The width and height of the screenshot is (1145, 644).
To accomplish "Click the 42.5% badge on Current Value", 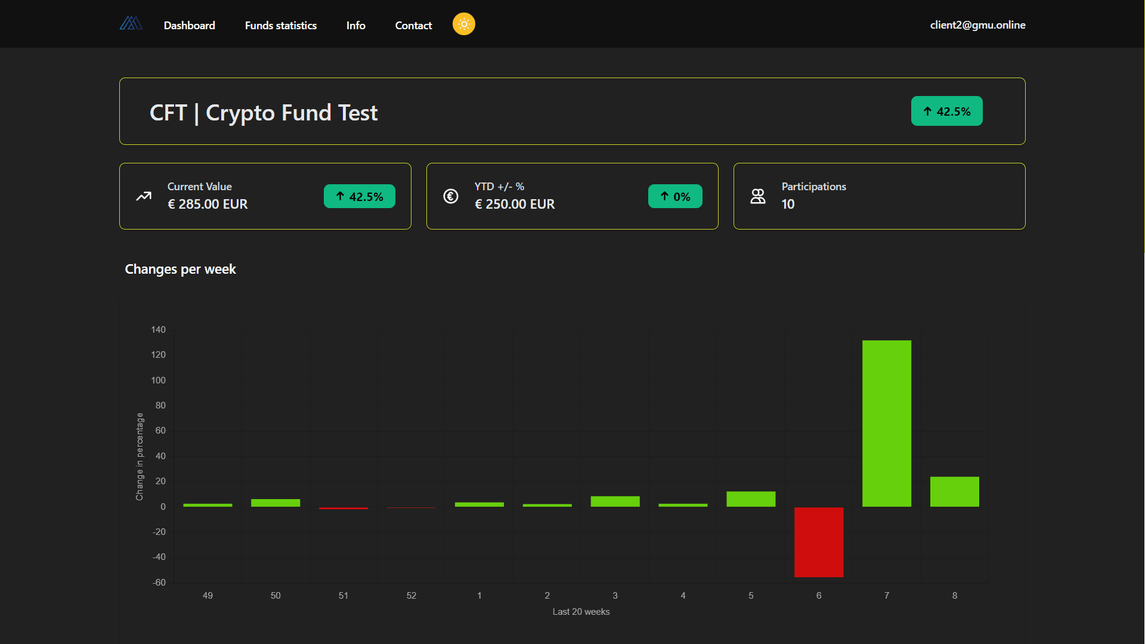I will [x=359, y=197].
